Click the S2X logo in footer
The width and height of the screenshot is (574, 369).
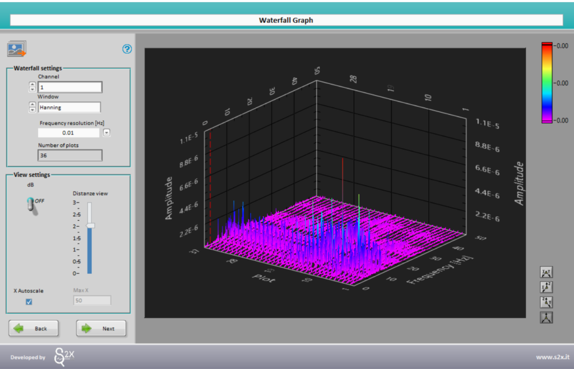click(x=63, y=357)
